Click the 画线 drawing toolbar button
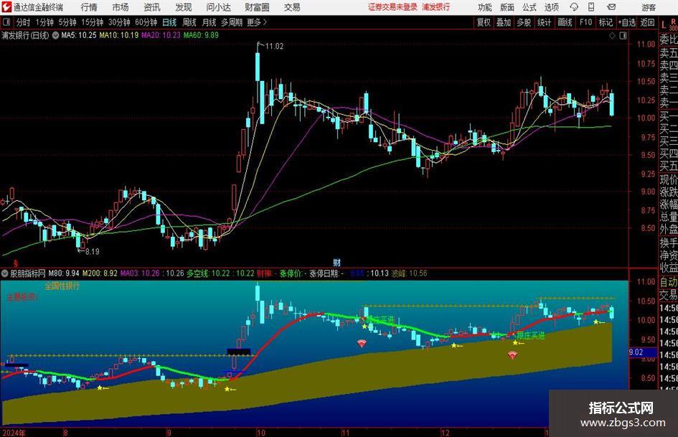Image resolution: width=678 pixels, height=437 pixels. point(565,22)
